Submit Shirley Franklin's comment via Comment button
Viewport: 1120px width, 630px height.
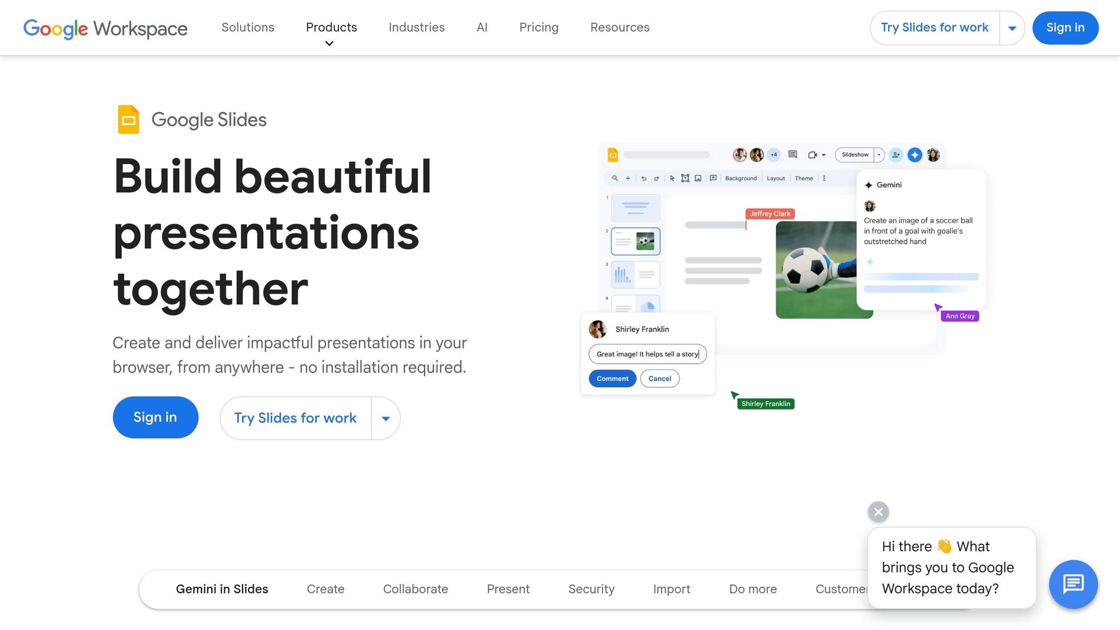(612, 378)
